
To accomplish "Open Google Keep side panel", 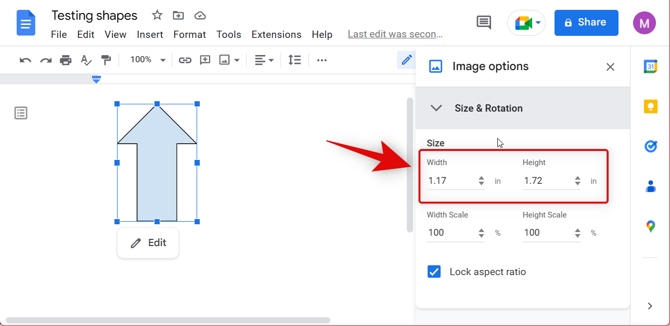I will click(650, 106).
